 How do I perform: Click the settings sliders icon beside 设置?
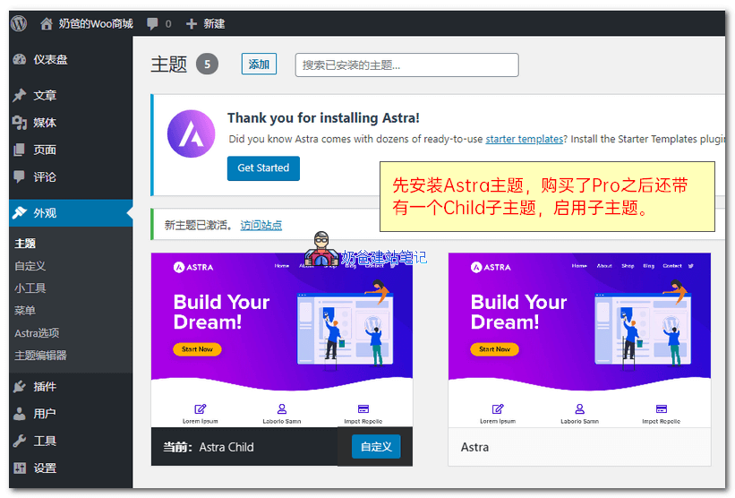click(x=20, y=468)
